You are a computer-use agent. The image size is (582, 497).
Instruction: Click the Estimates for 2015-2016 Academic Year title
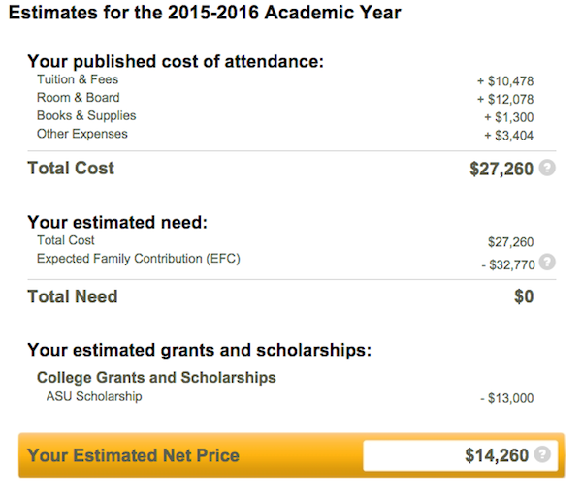click(205, 13)
